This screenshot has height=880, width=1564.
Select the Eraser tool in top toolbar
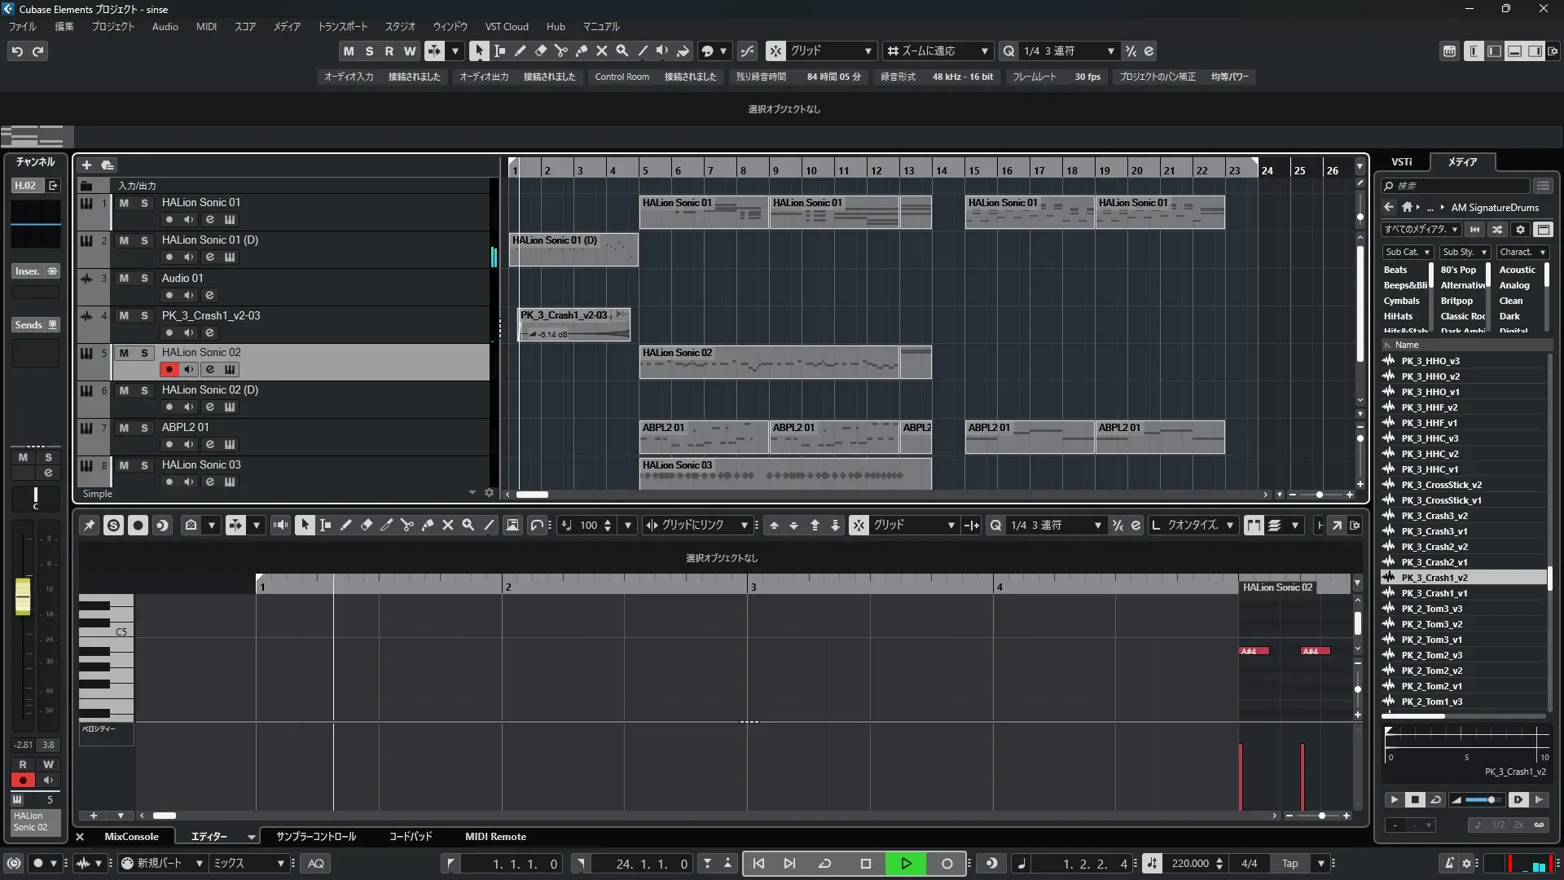tap(541, 51)
